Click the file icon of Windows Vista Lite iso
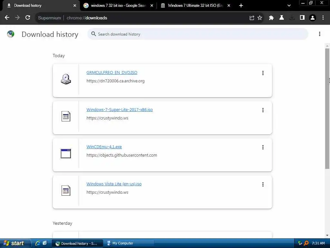 66,191
